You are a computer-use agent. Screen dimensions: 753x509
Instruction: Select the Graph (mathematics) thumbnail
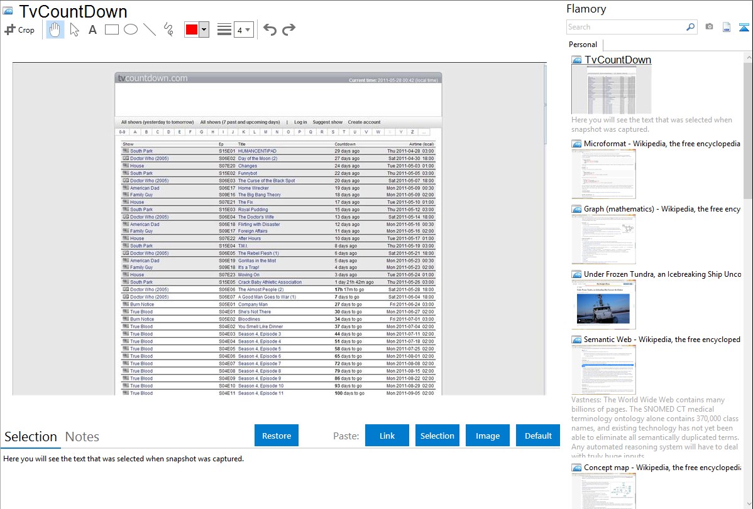(x=603, y=239)
